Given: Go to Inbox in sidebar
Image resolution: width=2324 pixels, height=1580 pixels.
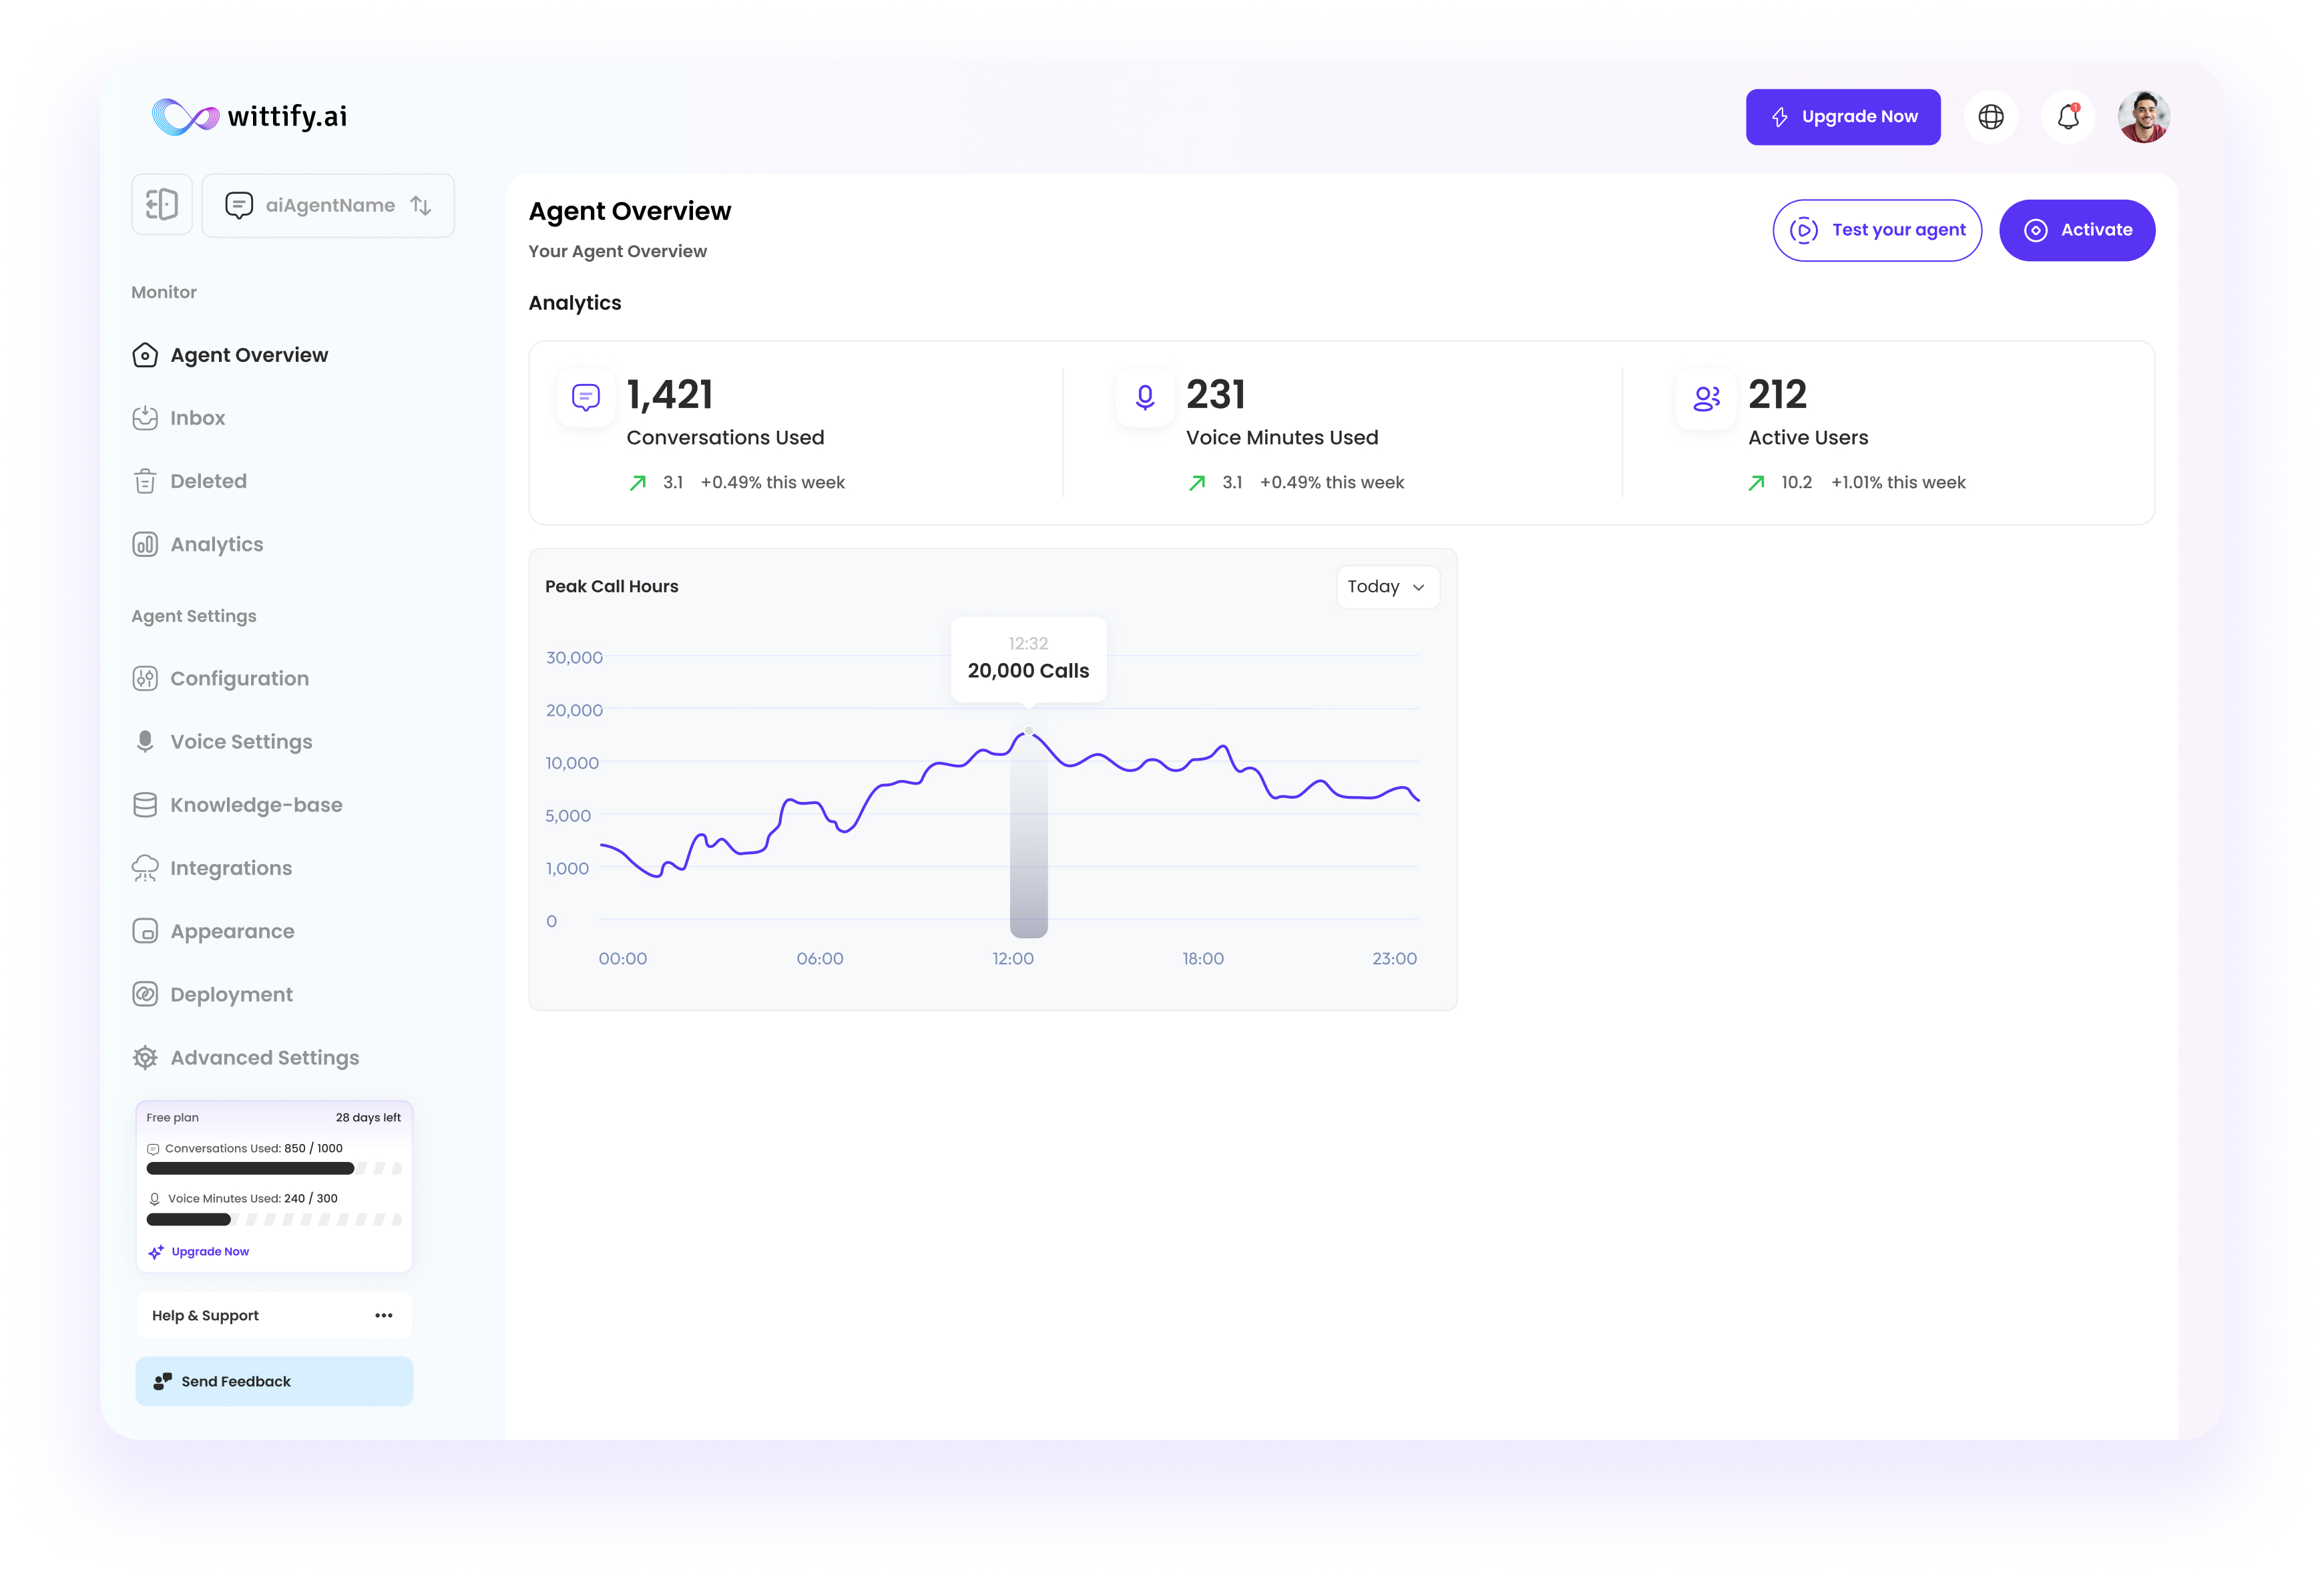Looking at the screenshot, I should pos(197,418).
